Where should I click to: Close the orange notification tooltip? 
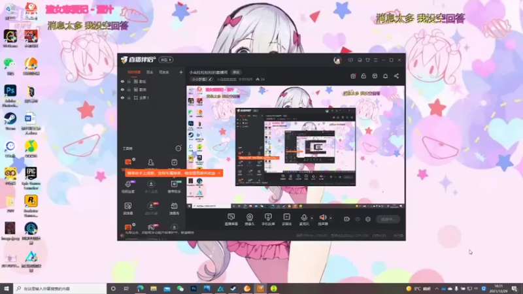pyautogui.click(x=219, y=173)
